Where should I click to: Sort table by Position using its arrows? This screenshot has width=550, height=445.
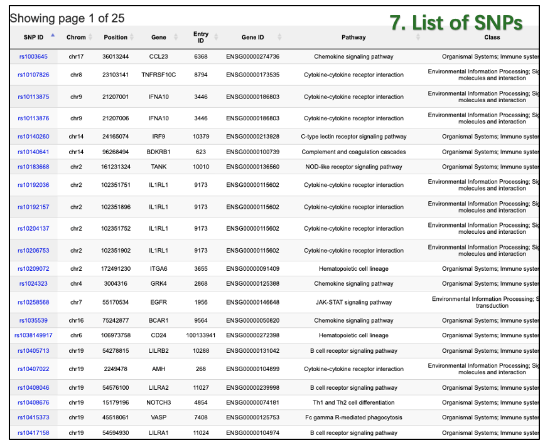click(x=133, y=37)
